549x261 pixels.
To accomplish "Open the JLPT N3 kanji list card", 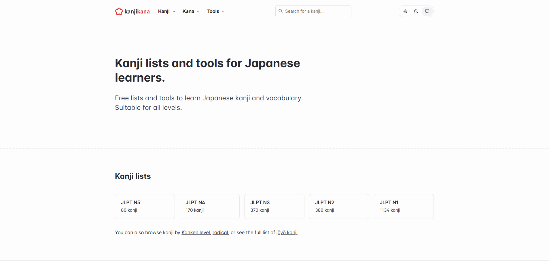I will 274,206.
